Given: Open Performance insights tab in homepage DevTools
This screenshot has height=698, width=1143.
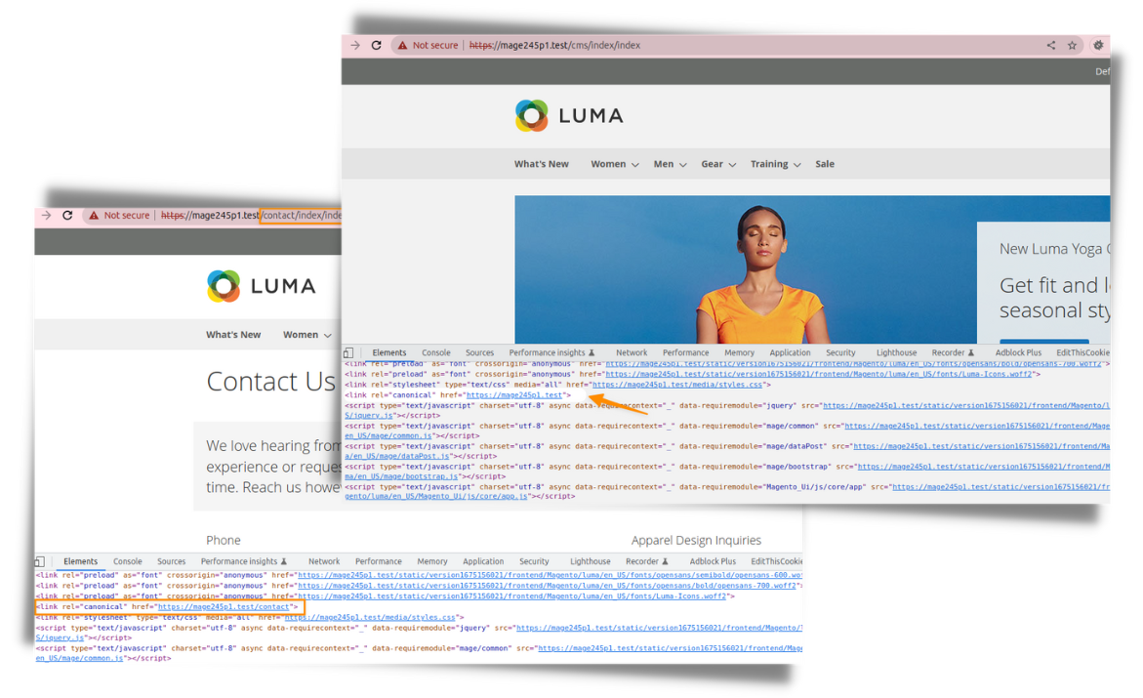Looking at the screenshot, I should (551, 353).
